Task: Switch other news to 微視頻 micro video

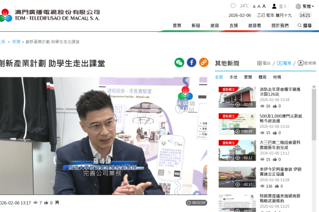Action: (307, 63)
